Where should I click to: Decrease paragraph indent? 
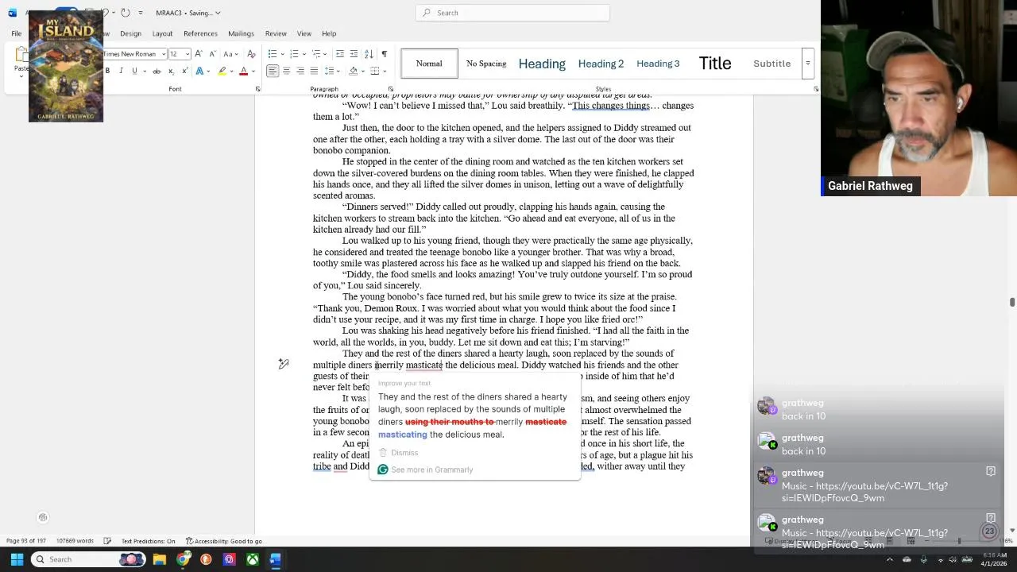(x=340, y=54)
